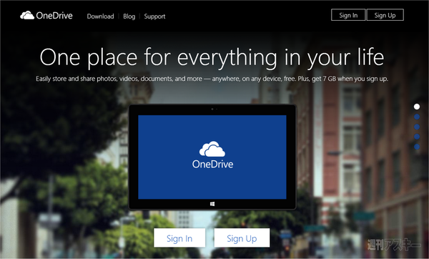
Task: Click the header Sign In button
Action: pyautogui.click(x=348, y=15)
